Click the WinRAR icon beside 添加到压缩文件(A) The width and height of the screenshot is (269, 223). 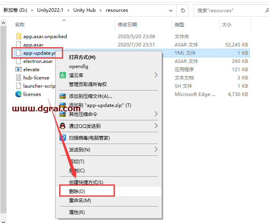pyautogui.click(x=63, y=96)
